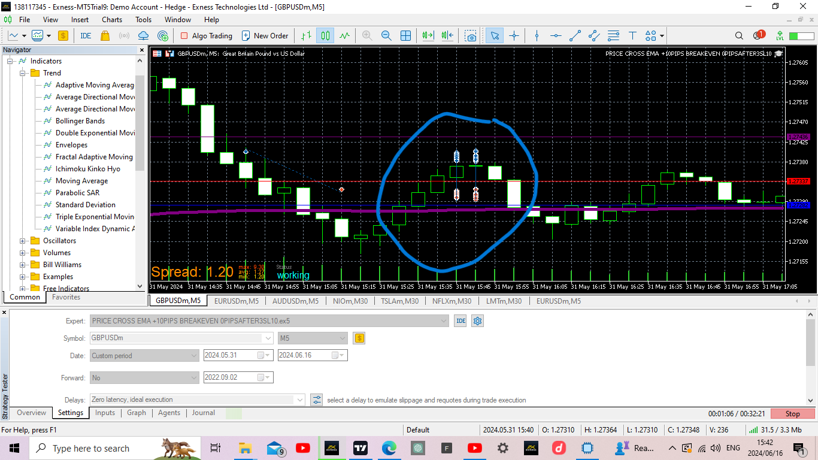Show Market Watch via dollar icon
Image resolution: width=818 pixels, height=460 pixels.
point(63,36)
